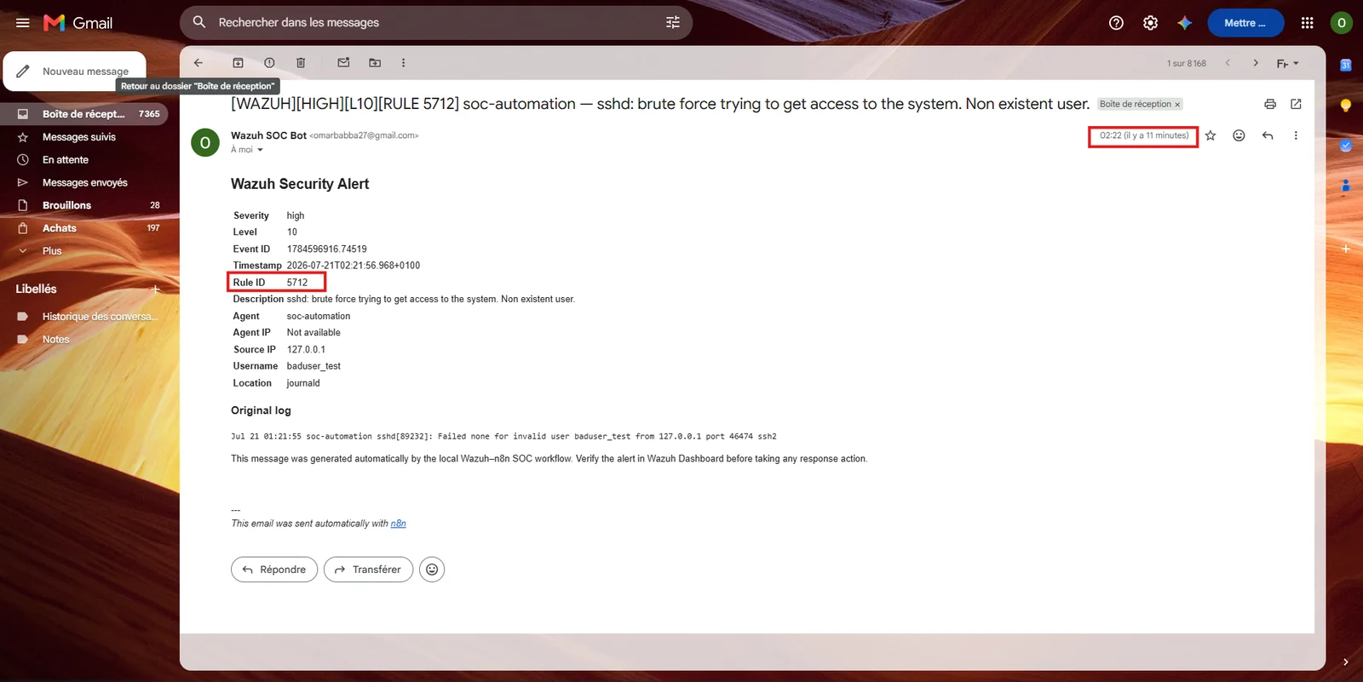1363x682 pixels.
Task: Reply using the header arrow icon
Action: pyautogui.click(x=1268, y=135)
